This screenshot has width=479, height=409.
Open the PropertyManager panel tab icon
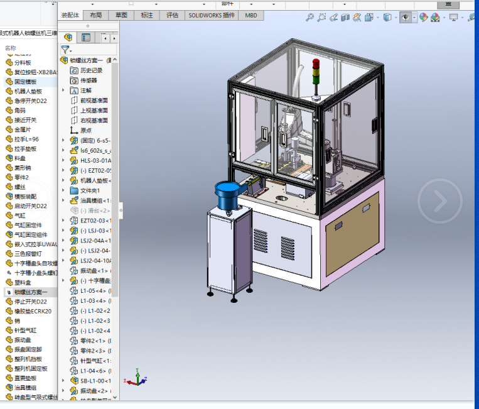click(86, 38)
